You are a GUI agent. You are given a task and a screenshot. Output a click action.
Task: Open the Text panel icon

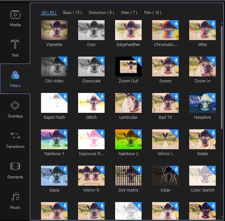15,44
